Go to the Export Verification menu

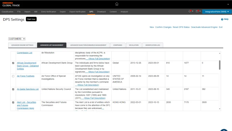77,12
